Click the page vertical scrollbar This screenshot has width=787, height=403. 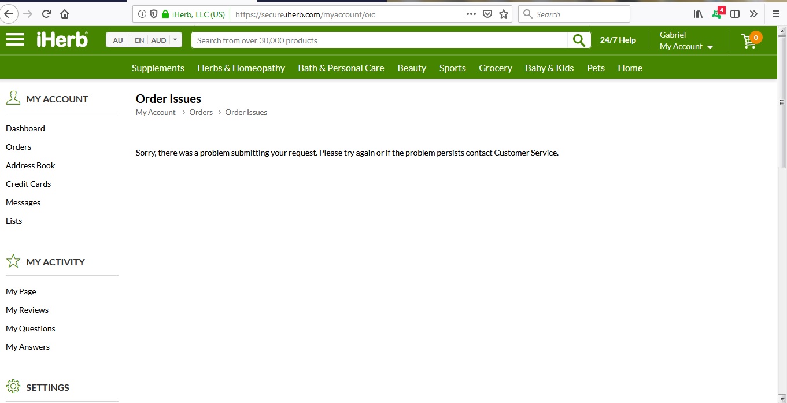click(x=782, y=133)
